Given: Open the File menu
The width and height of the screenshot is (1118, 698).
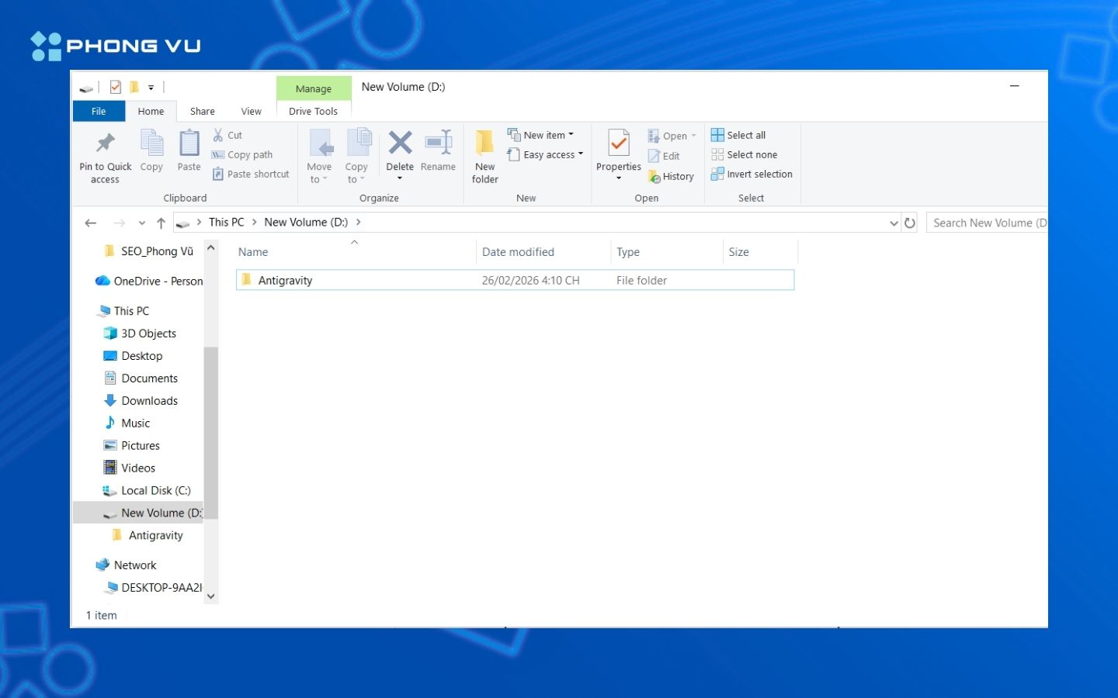Looking at the screenshot, I should coord(99,112).
